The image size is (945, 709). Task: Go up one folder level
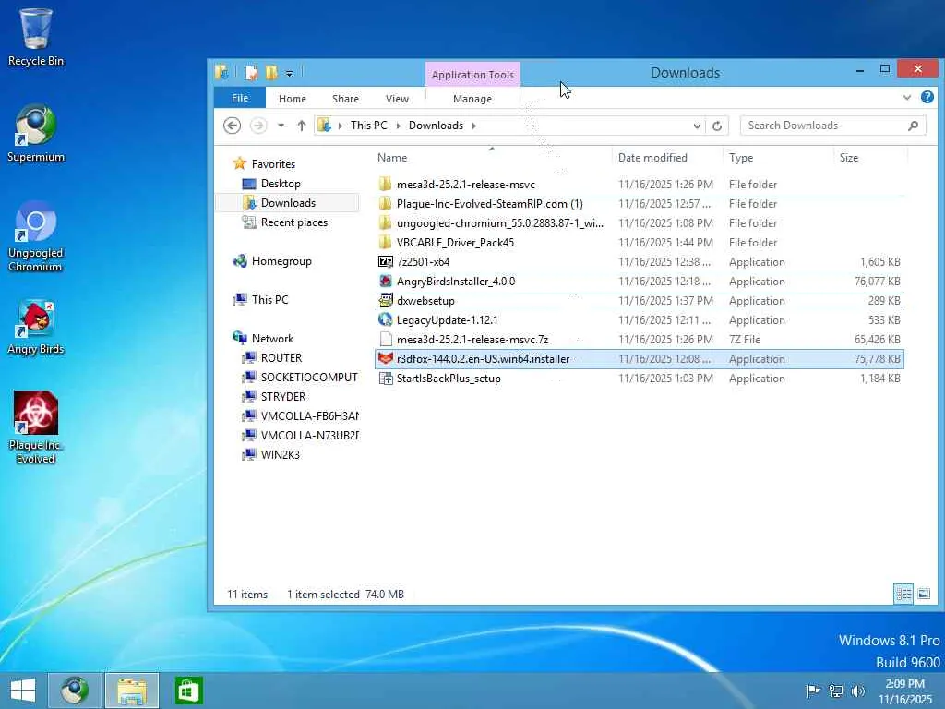coord(302,126)
